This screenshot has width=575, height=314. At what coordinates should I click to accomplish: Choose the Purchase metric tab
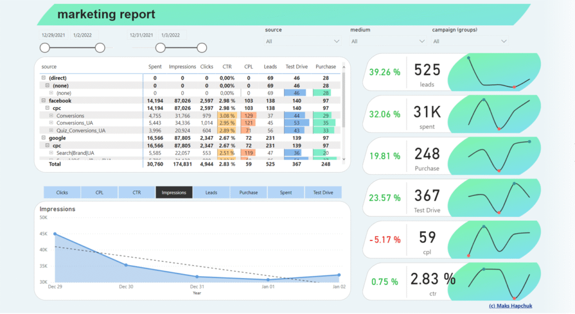[x=248, y=193]
